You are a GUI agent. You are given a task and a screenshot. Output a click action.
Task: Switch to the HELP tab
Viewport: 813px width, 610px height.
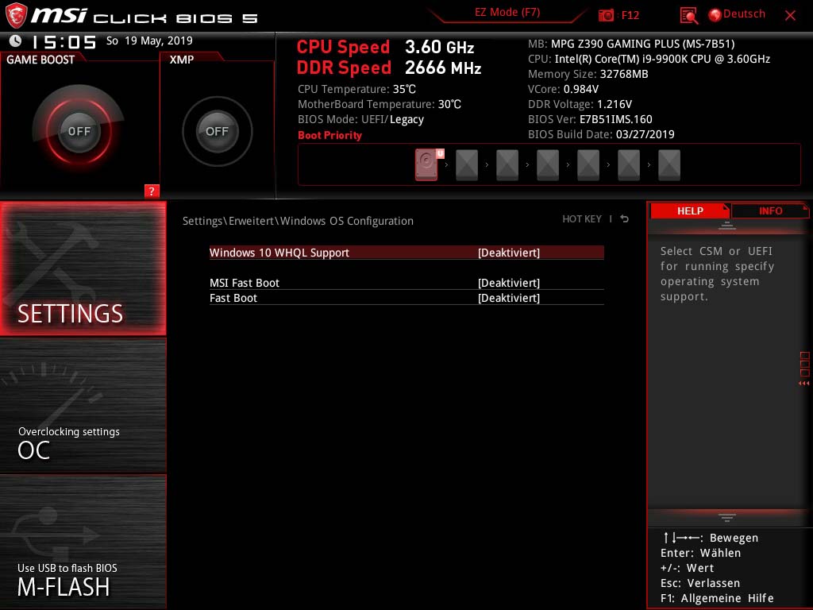690,210
